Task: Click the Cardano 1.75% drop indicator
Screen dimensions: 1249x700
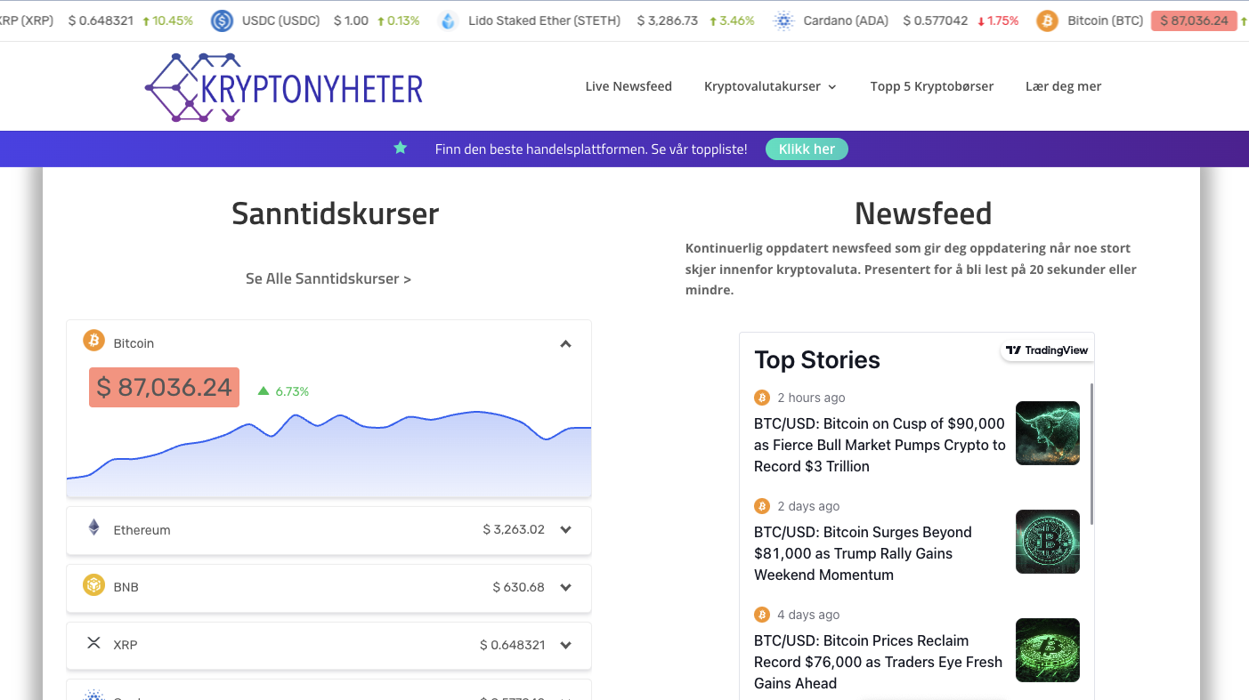Action: (x=998, y=20)
